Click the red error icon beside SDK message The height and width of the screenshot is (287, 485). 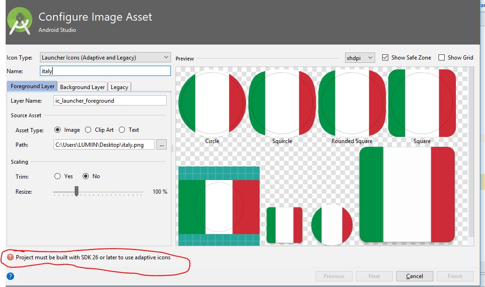tap(10, 257)
